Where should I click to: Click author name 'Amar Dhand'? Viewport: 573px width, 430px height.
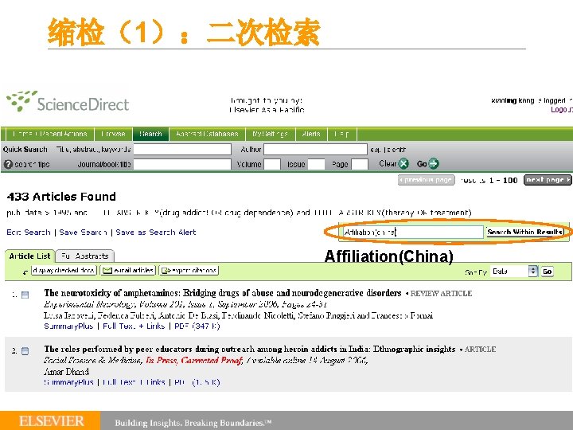pyautogui.click(x=67, y=372)
